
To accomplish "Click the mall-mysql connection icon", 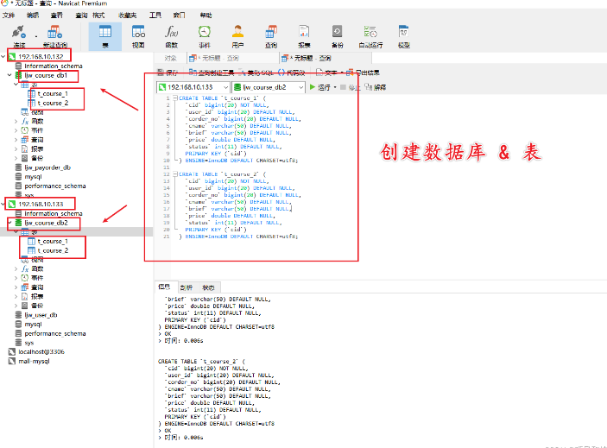I will click(x=12, y=361).
